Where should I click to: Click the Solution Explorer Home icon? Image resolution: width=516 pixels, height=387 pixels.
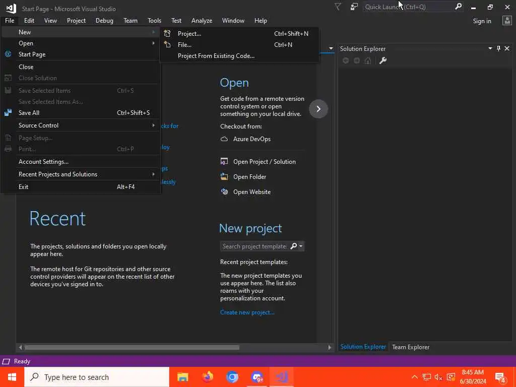click(368, 60)
